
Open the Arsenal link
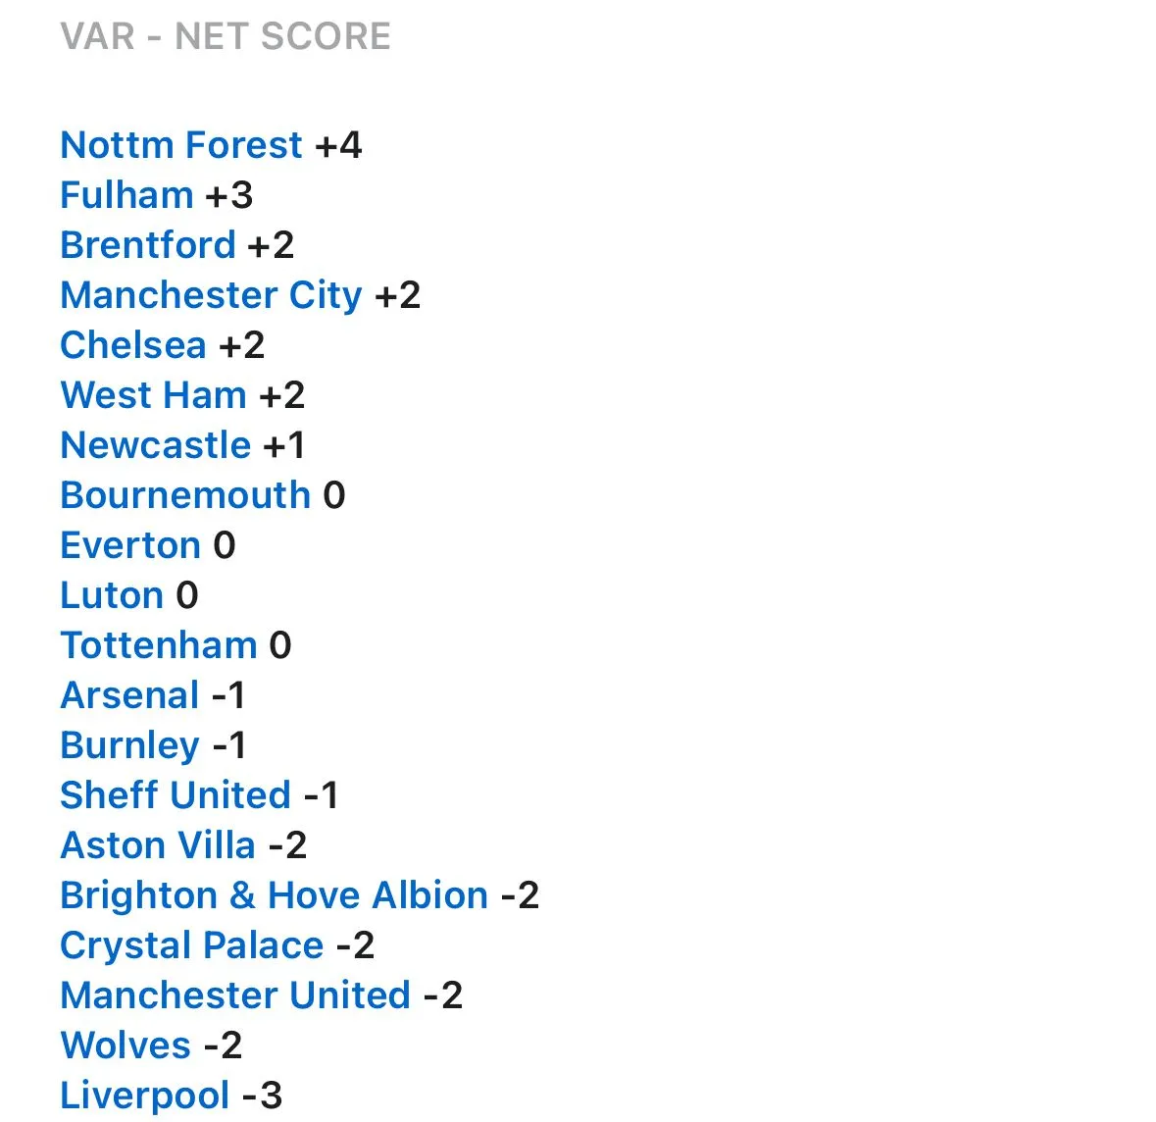[x=129, y=695]
